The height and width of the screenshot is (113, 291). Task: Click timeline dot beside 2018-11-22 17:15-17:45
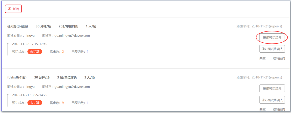pyautogui.click(x=8, y=44)
